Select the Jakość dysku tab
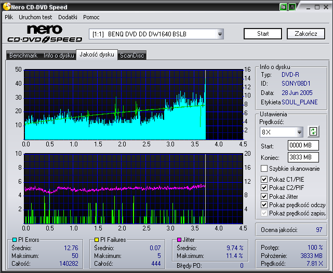 [x=97, y=54]
